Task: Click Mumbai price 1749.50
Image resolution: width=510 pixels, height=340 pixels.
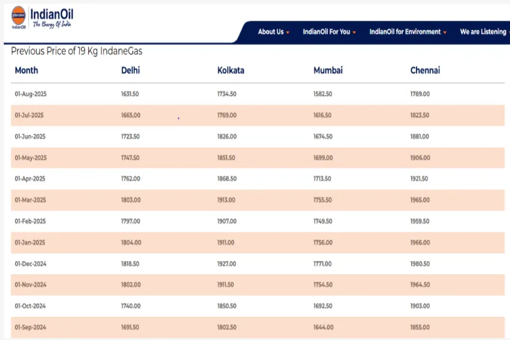Action: pos(322,221)
